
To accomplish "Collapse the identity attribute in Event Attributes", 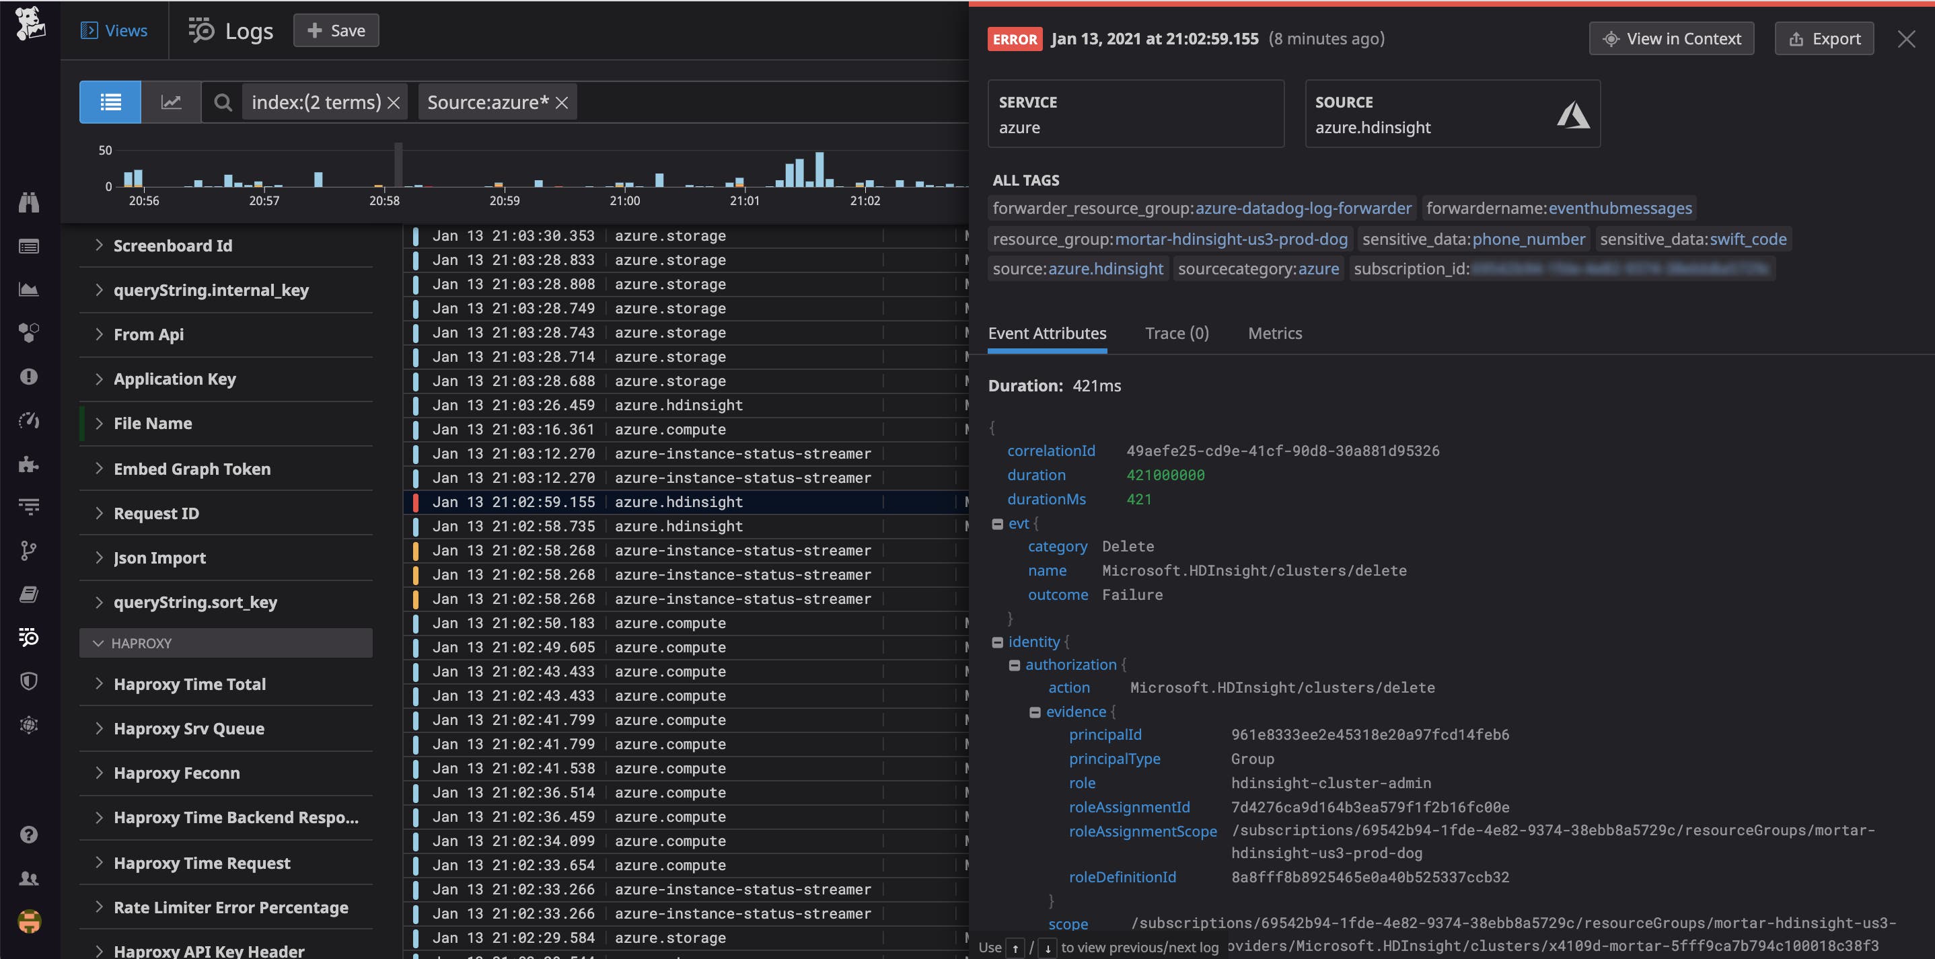I will [x=998, y=642].
